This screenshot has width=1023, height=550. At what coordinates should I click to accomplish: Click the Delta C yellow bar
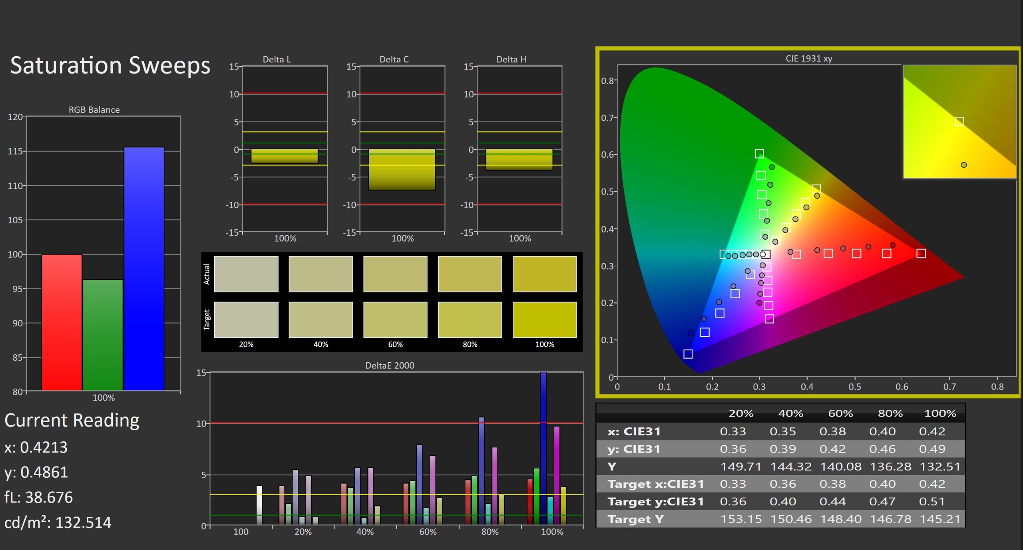click(402, 169)
